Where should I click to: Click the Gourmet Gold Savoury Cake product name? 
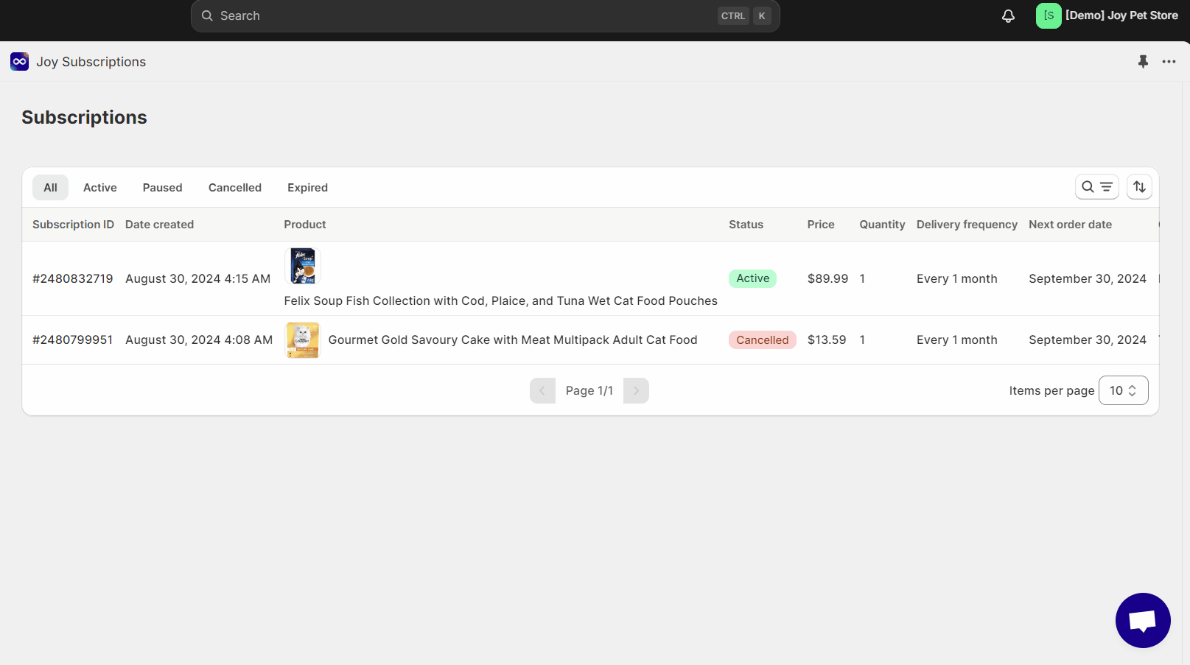point(513,339)
